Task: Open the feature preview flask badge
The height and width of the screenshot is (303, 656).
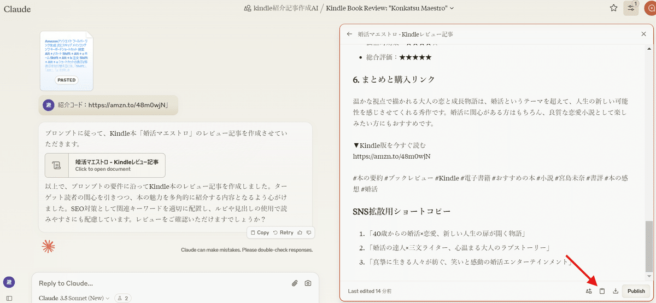Action: (x=123, y=298)
